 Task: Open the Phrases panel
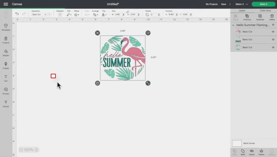tap(6, 91)
